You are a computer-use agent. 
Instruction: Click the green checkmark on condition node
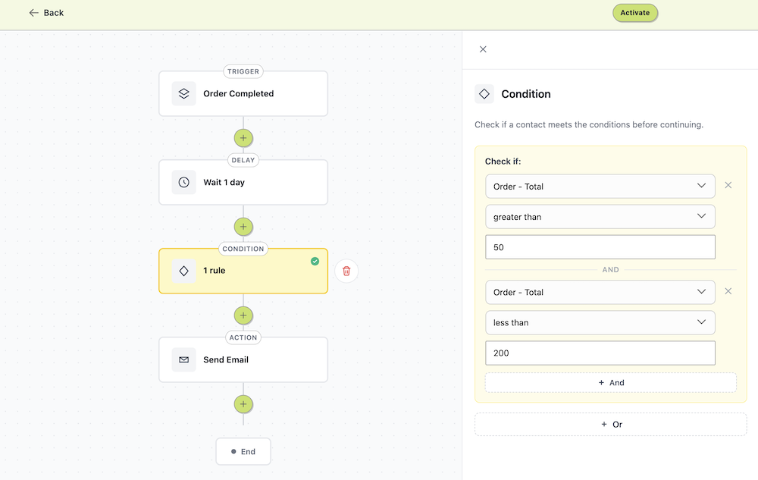(315, 262)
